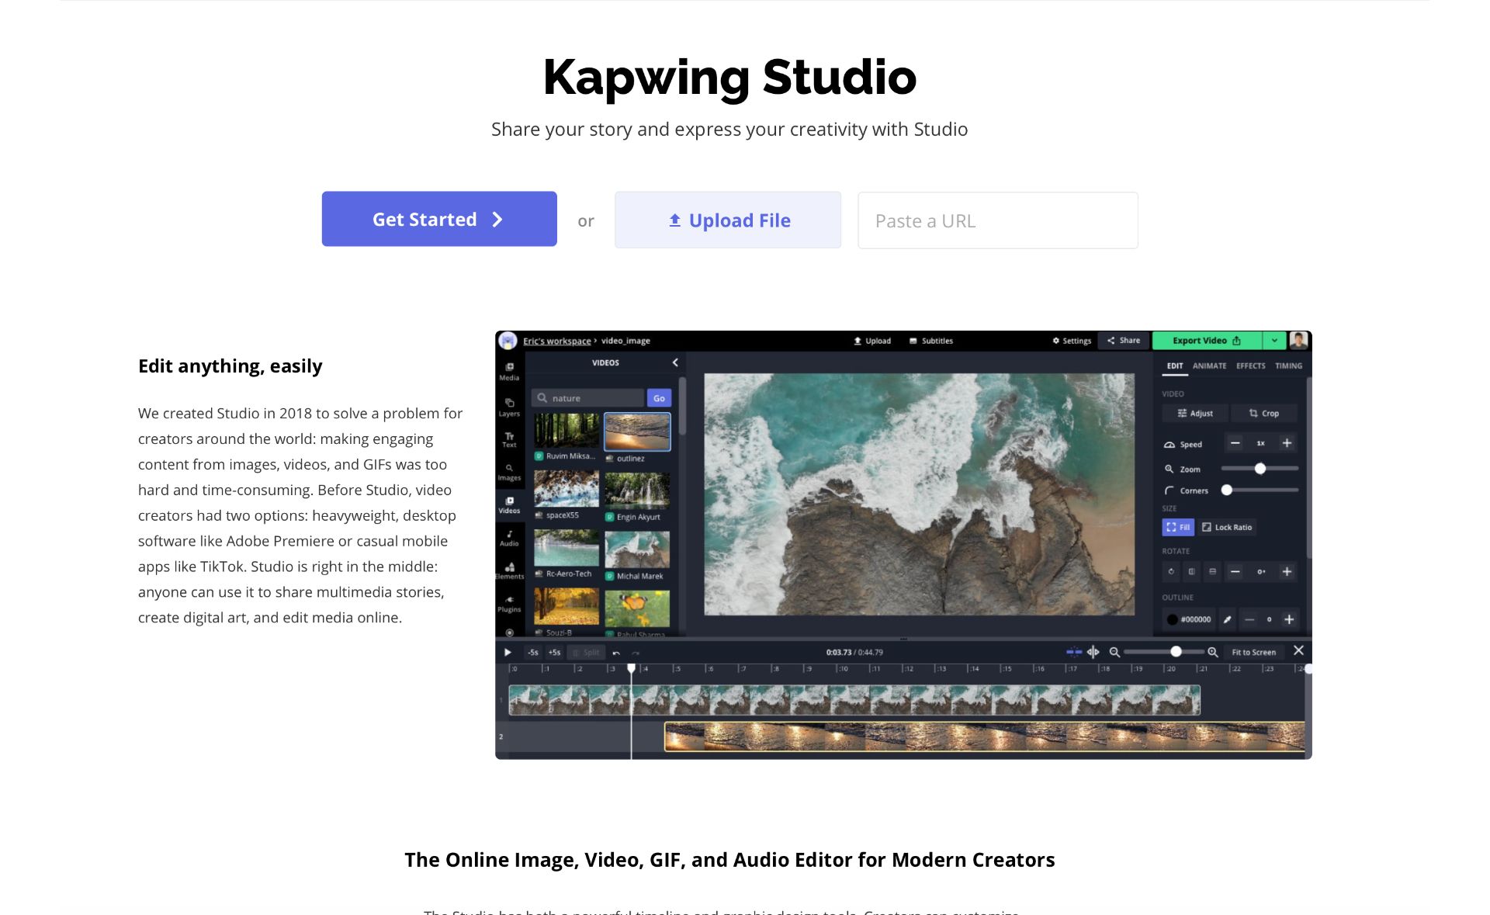
Task: Click the Plugins sidebar icon
Action: (509, 603)
